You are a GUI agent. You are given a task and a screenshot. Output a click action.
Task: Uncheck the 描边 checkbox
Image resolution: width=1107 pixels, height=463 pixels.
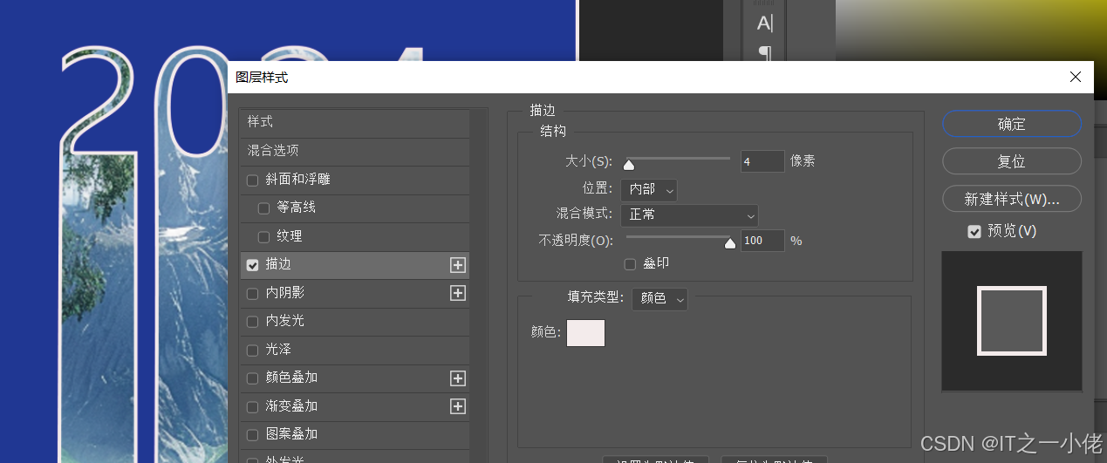pyautogui.click(x=253, y=265)
